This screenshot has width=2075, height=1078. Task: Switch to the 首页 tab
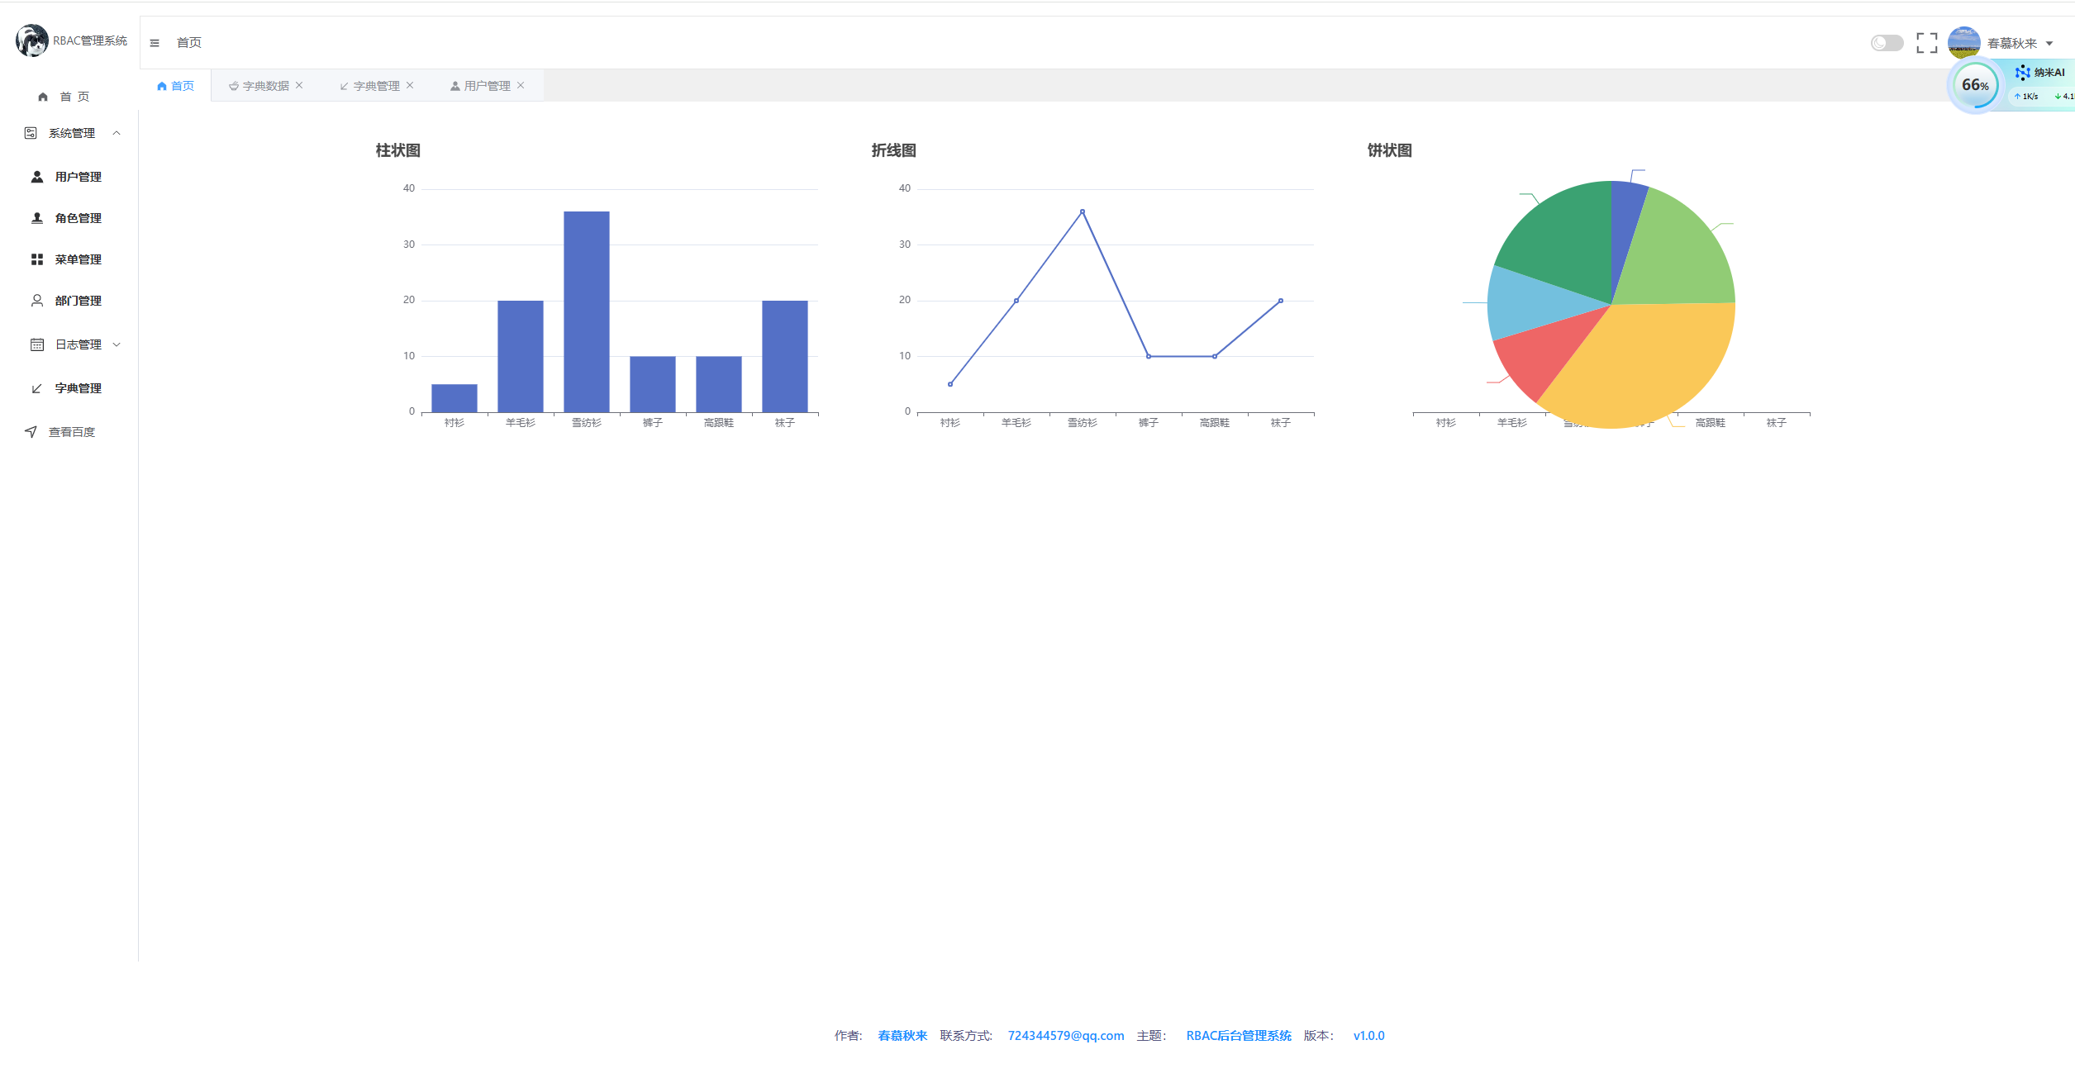(x=176, y=86)
